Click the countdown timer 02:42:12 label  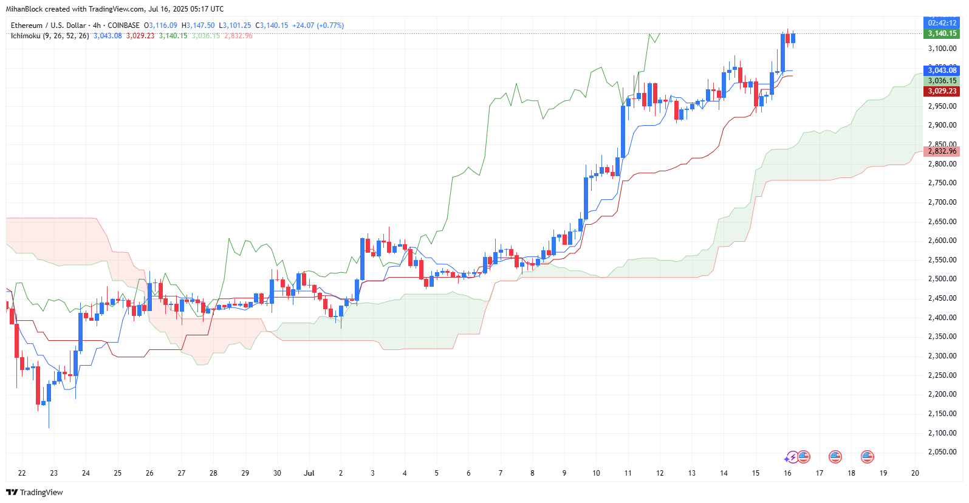942,23
